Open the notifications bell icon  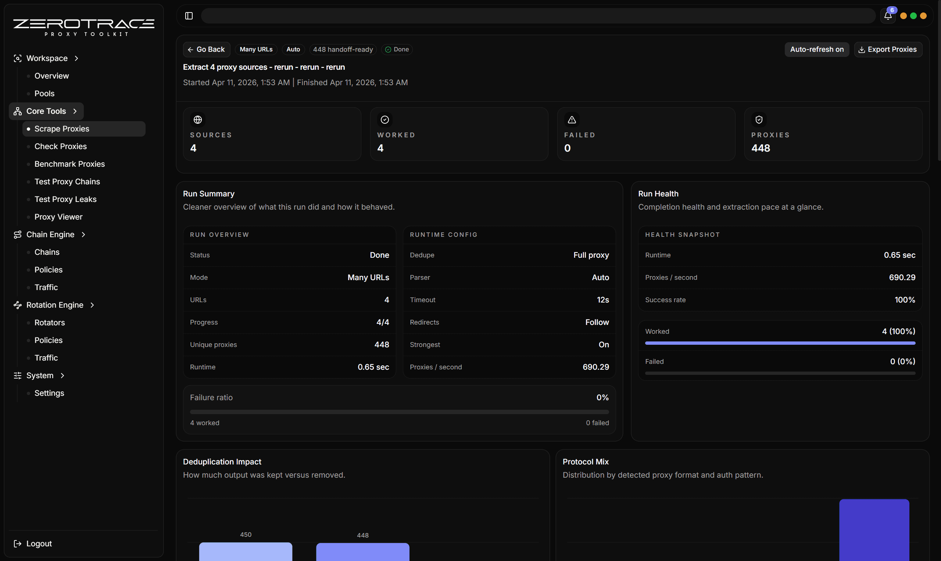click(888, 16)
